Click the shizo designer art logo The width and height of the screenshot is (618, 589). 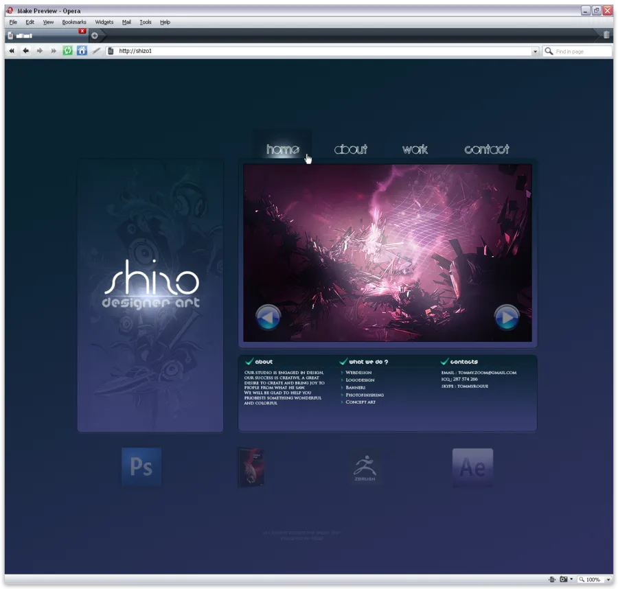tap(151, 284)
